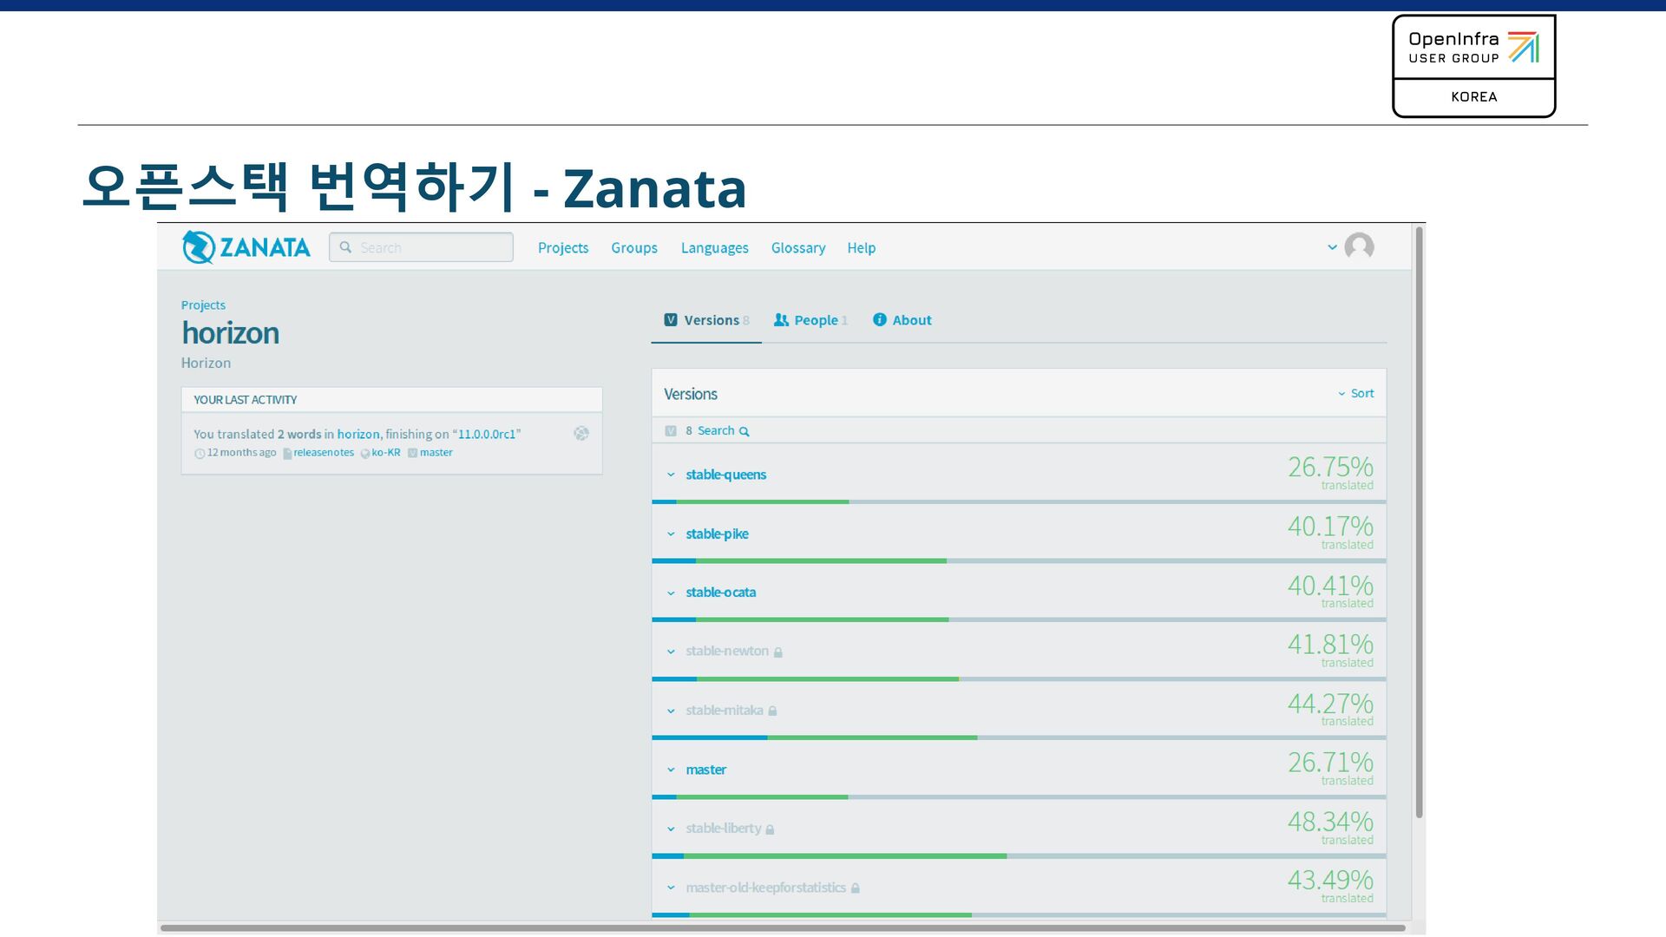Viewport: 1666px width, 937px height.
Task: Click the stable-mitaka progress bar
Action: 1019,737
